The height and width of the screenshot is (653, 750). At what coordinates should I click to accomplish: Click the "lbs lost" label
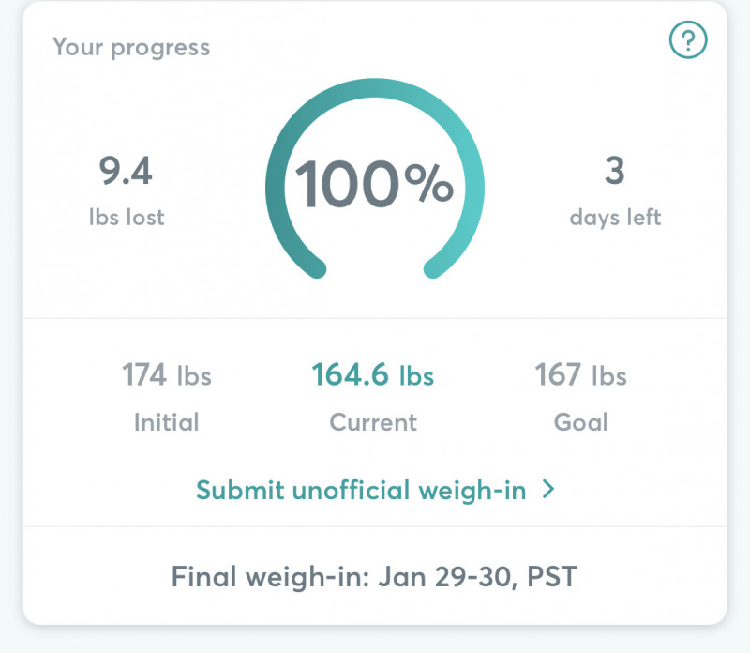(126, 218)
